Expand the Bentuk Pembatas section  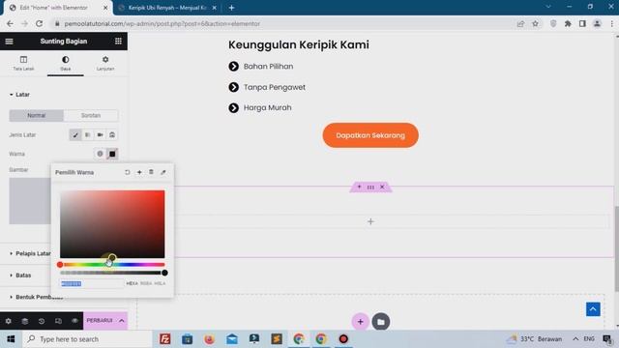coord(36,297)
